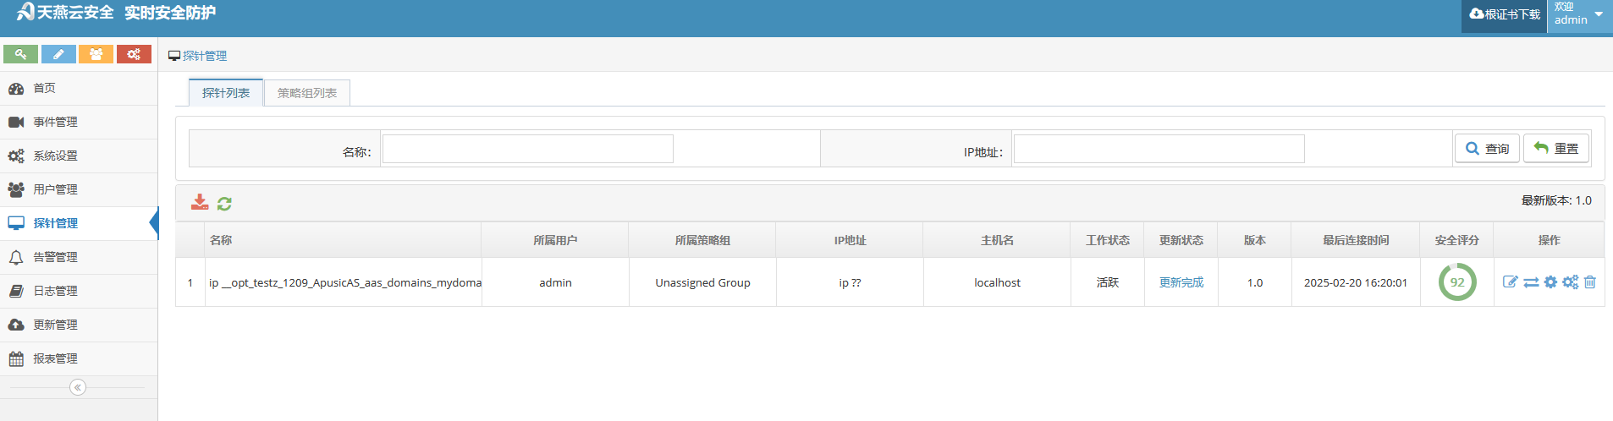Edit the probe row with the pencil icon

point(1511,282)
